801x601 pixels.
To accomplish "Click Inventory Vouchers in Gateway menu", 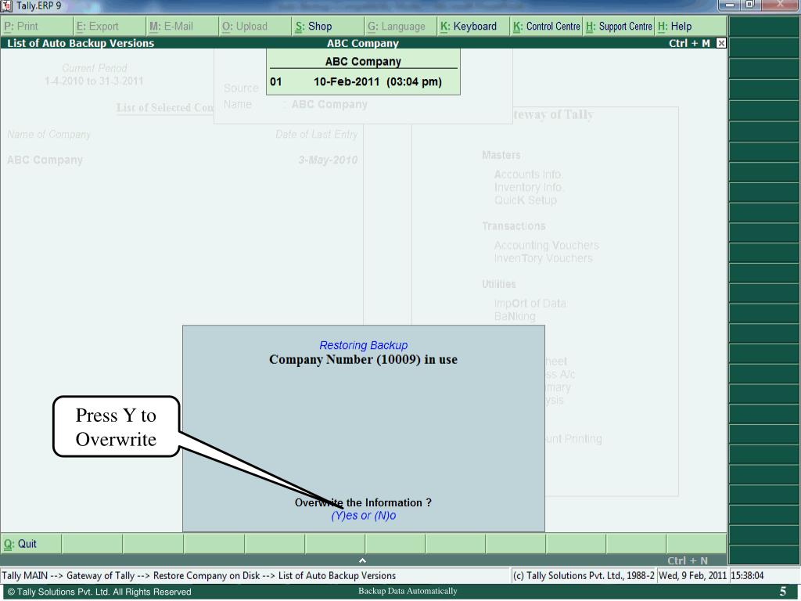I will tap(543, 258).
